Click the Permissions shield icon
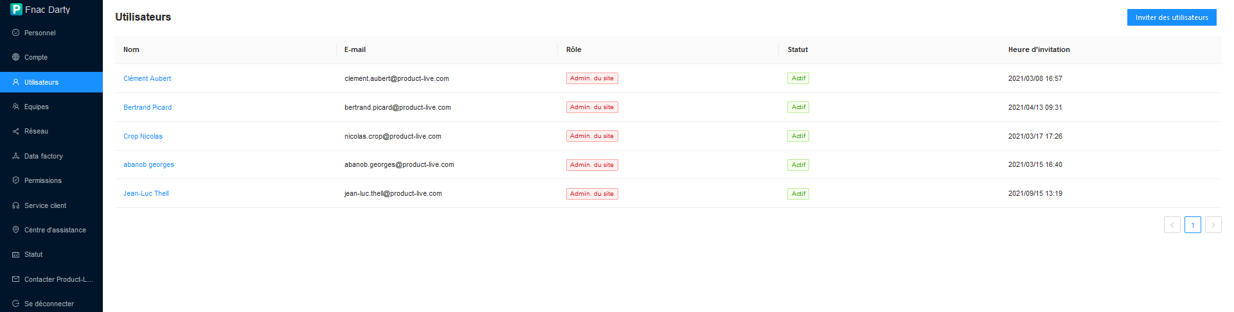Viewport: 1234px width, 312px height. (16, 180)
